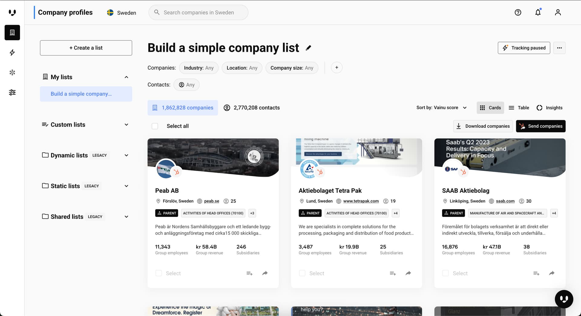
Task: Expand the Custom lists section
Action: 126,125
